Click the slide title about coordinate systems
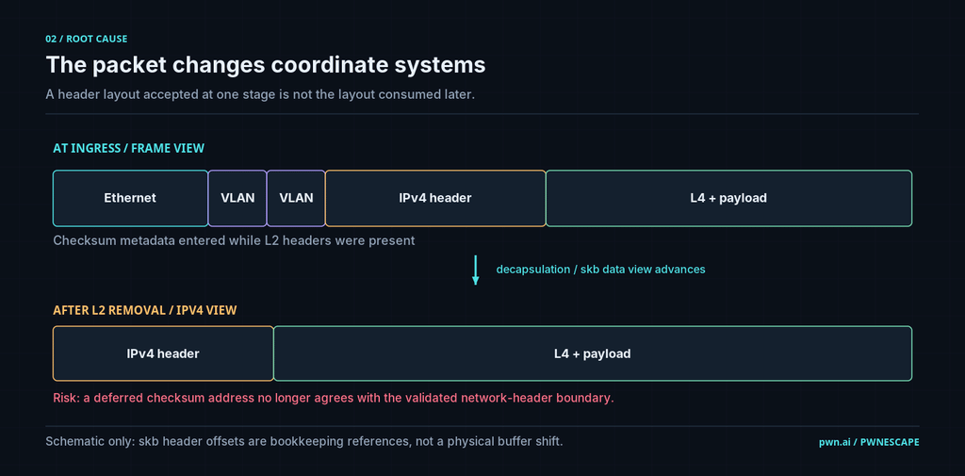965x476 pixels. pyautogui.click(x=266, y=65)
